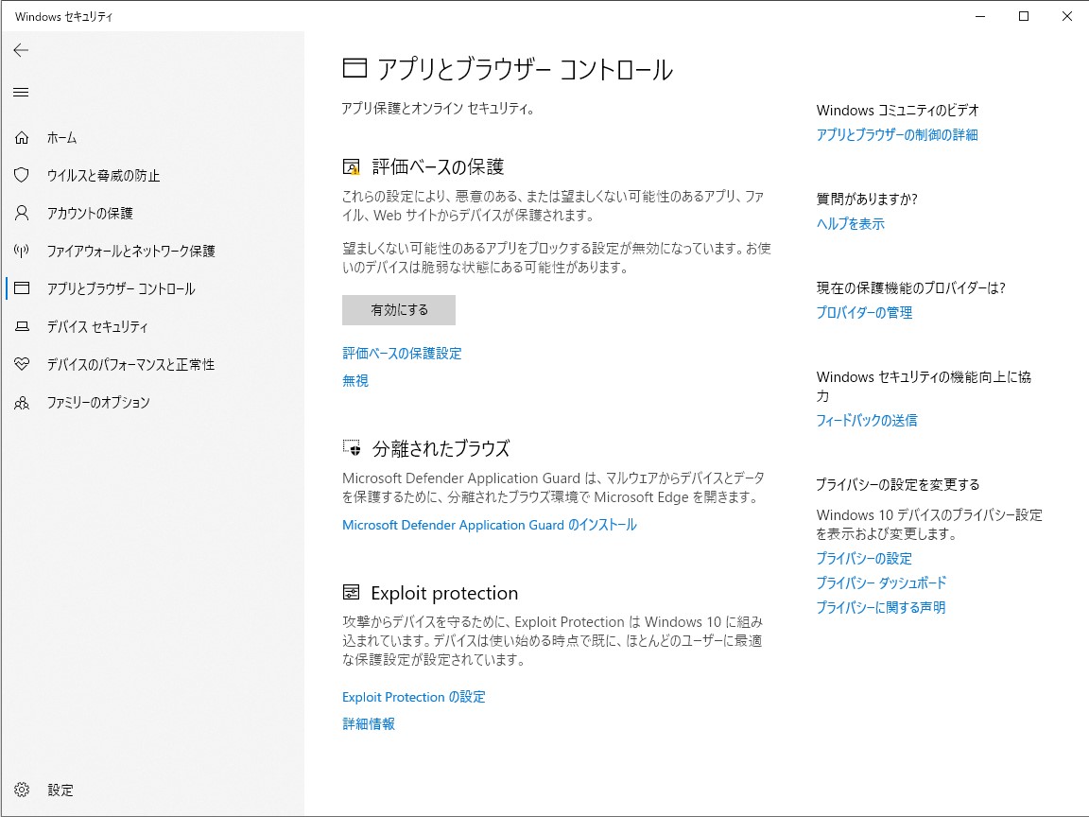Enable protection with the 有効にする button

coord(398,310)
